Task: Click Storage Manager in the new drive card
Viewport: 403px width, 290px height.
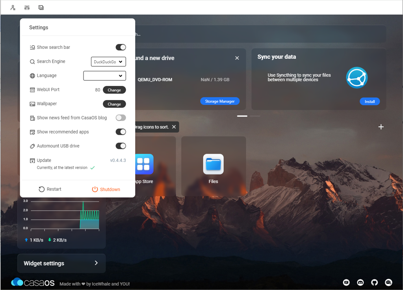Action: 220,101
